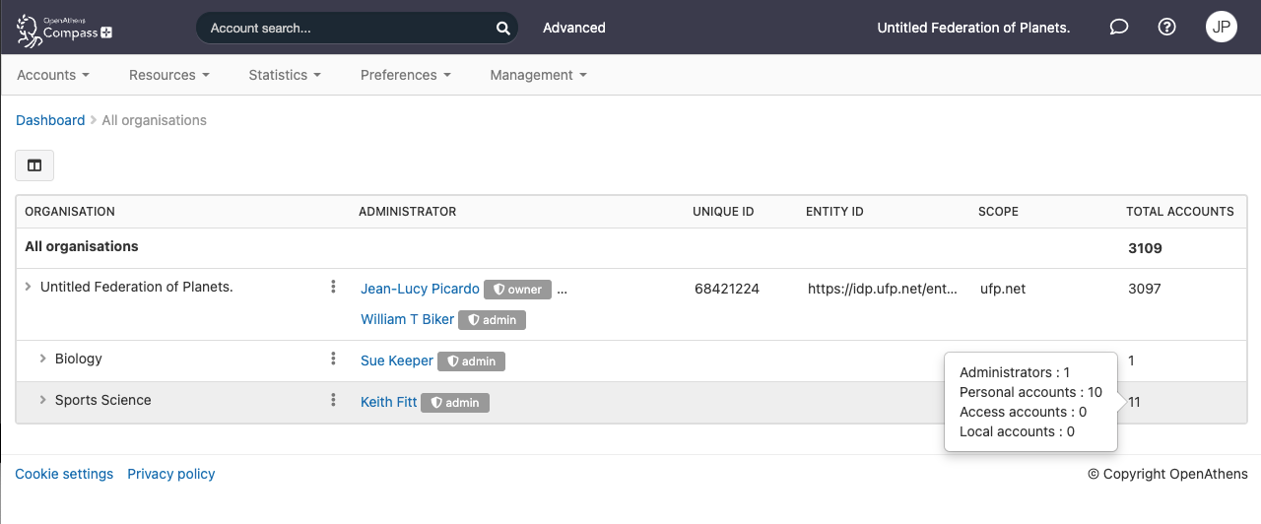Open the Statistics menu

(285, 75)
